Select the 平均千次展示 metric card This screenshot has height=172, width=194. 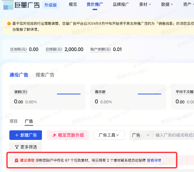pos(182,97)
